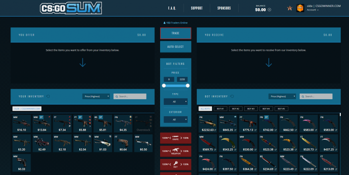
Task: Select the bot's $523.38 orange karambit
Action: [288, 143]
